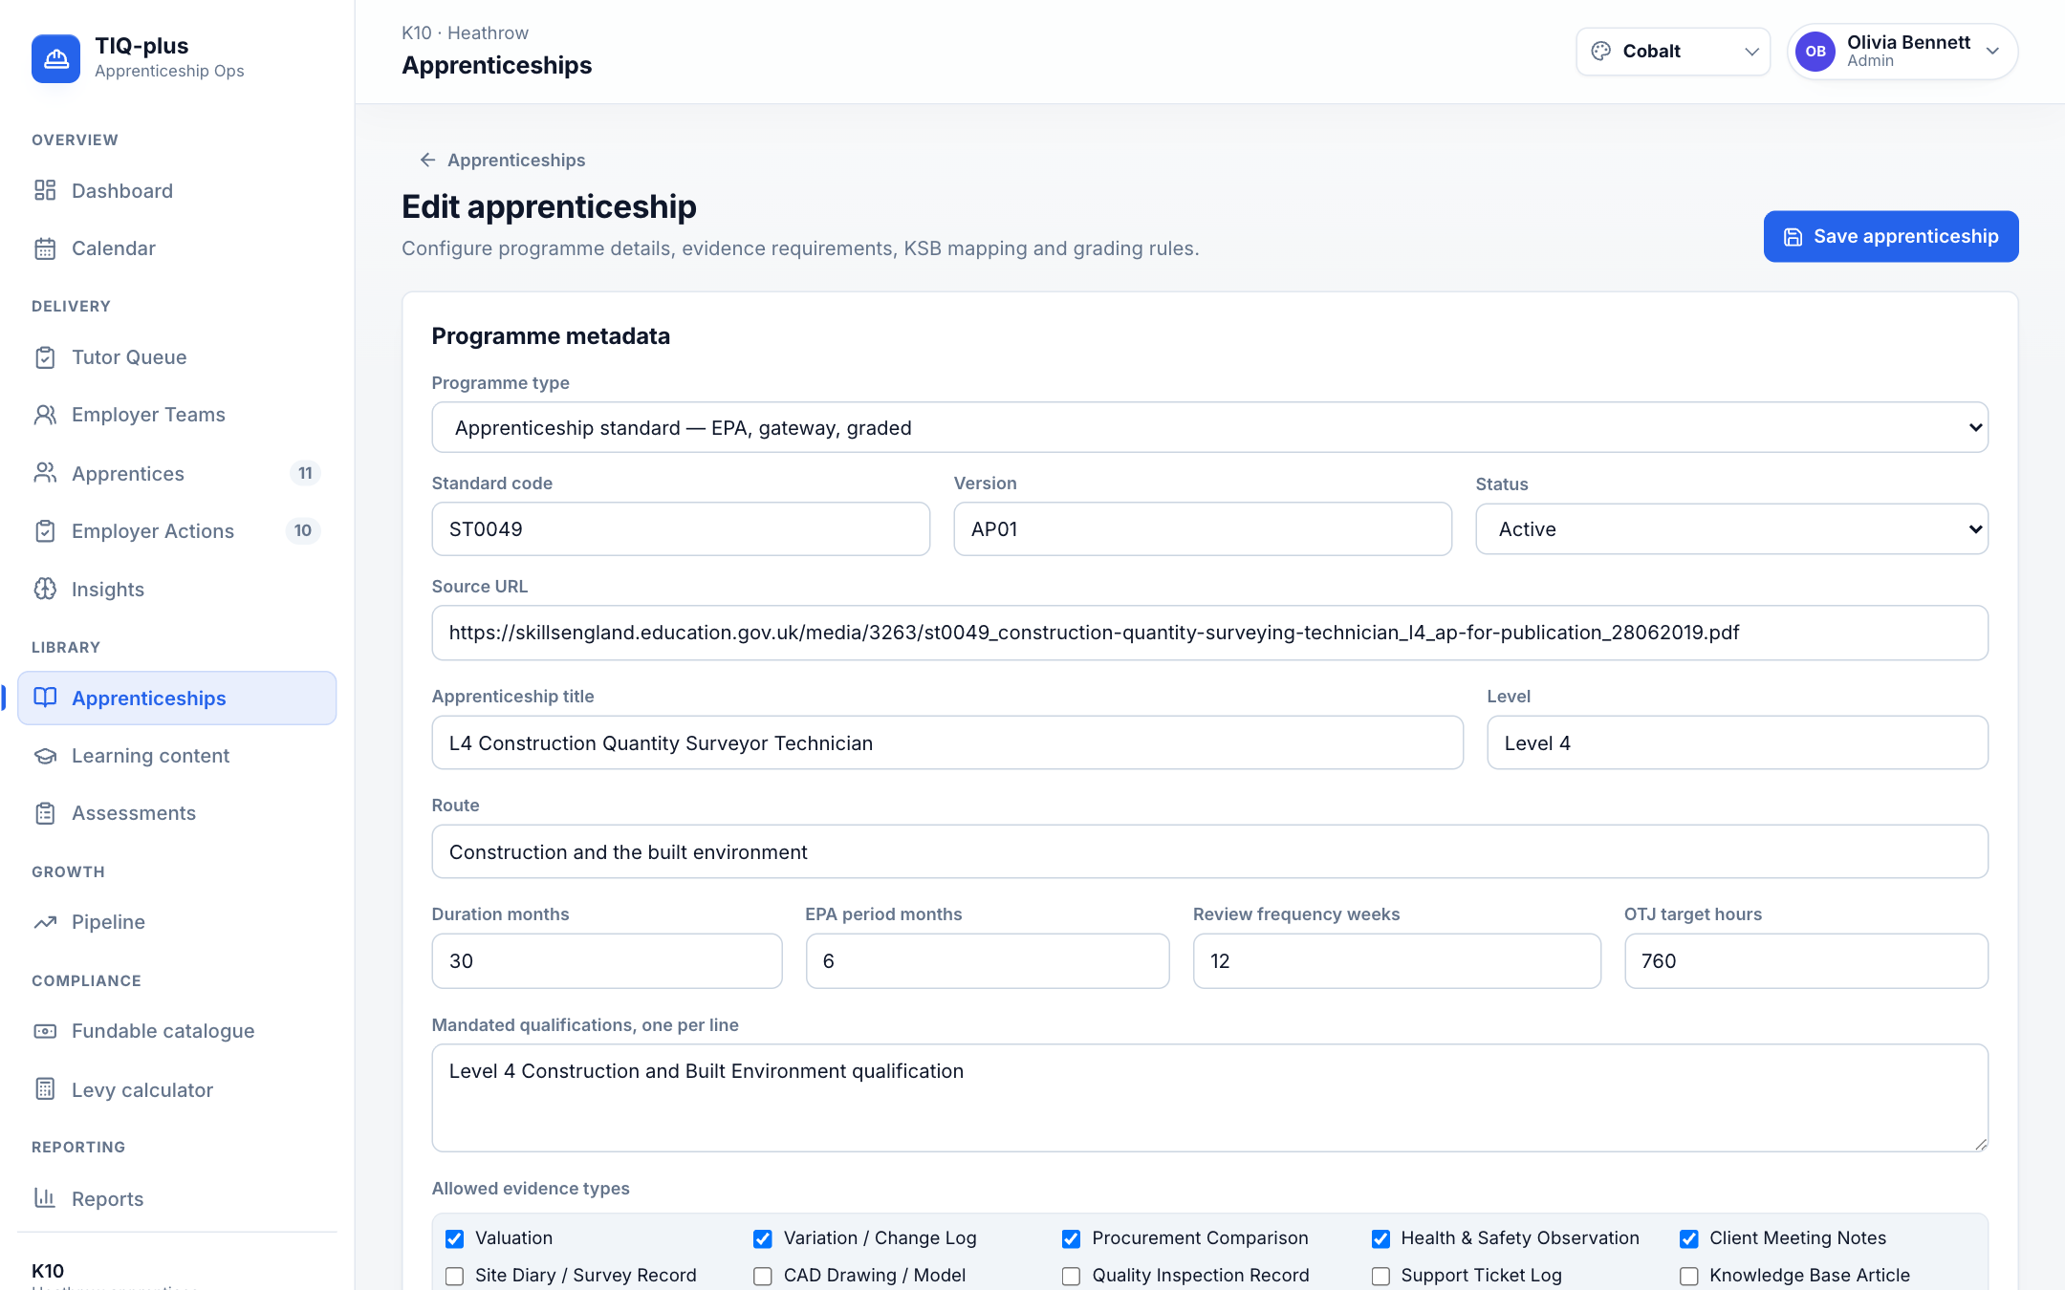The height and width of the screenshot is (1290, 2065).
Task: Click the OTJ target hours field
Action: [x=1806, y=961]
